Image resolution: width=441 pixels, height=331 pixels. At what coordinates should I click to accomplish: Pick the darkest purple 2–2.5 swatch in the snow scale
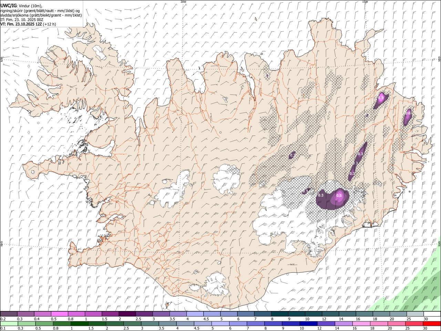pyautogui.click(x=127, y=314)
